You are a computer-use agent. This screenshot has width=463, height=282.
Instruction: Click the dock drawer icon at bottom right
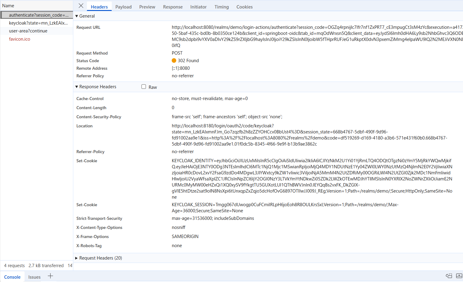pos(449,276)
